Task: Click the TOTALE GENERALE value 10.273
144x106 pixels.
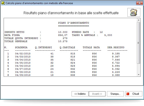Action: pos(63,41)
